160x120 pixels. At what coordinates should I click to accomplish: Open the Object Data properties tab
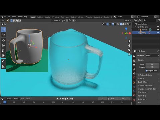coord(134,95)
